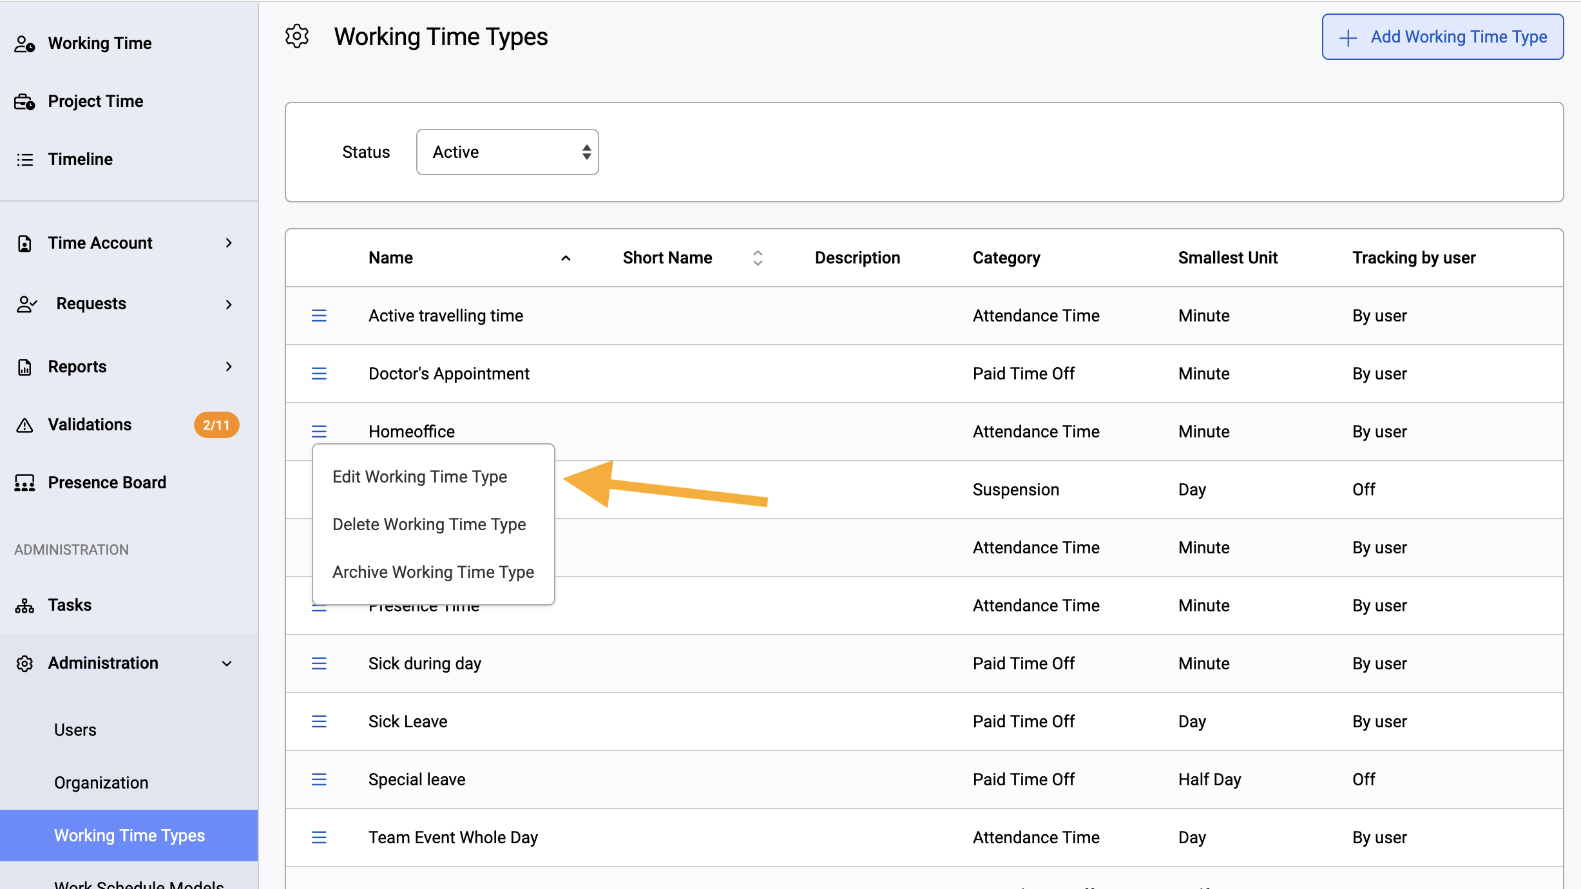Click the gear icon beside page title
This screenshot has height=889, width=1581.
[x=297, y=36]
